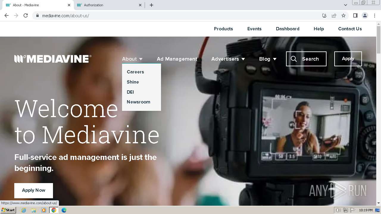Open Microsoft Edge from taskbar

click(64, 210)
